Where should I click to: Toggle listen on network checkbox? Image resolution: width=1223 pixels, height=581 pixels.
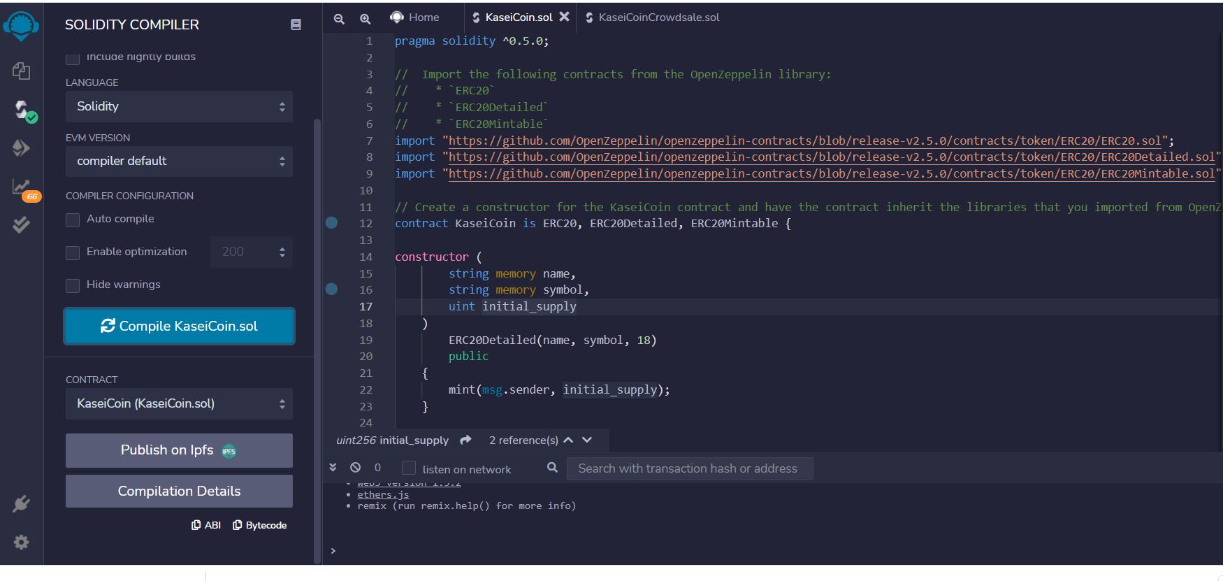click(x=409, y=468)
